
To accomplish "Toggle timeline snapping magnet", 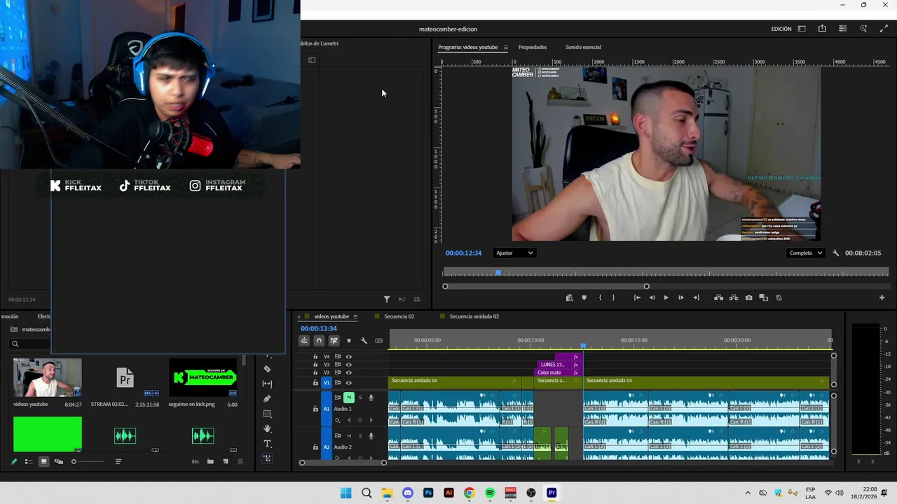I will pyautogui.click(x=319, y=341).
